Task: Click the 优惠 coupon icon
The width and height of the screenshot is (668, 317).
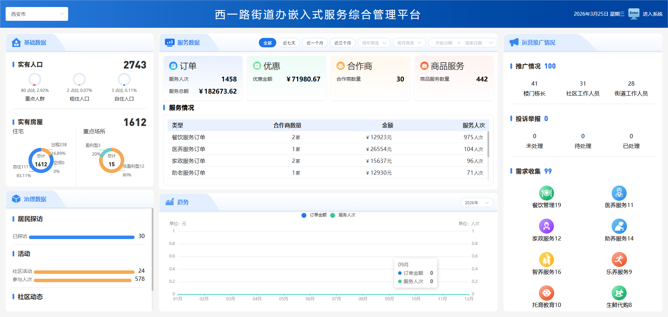Action: tap(257, 65)
